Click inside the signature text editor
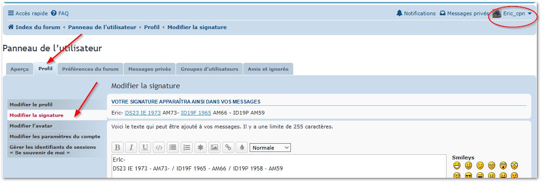 [x=279, y=167]
